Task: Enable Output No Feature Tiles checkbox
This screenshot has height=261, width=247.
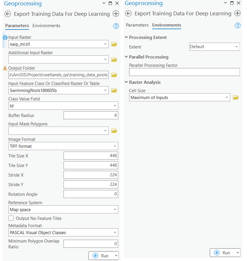Action: 11,218
